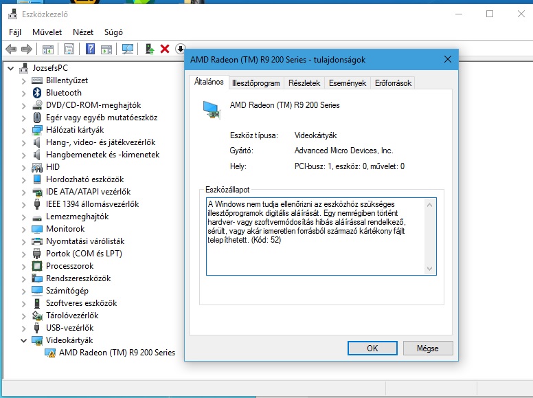Expand the Billentyűzet category
The width and height of the screenshot is (533, 398).
pyautogui.click(x=23, y=81)
